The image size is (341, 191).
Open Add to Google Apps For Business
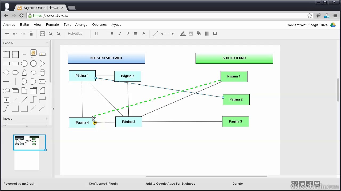coord(170,184)
